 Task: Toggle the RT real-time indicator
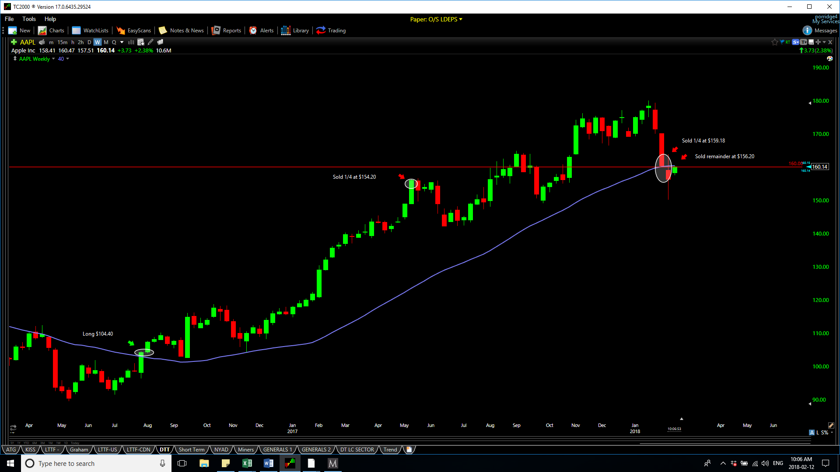tap(788, 42)
